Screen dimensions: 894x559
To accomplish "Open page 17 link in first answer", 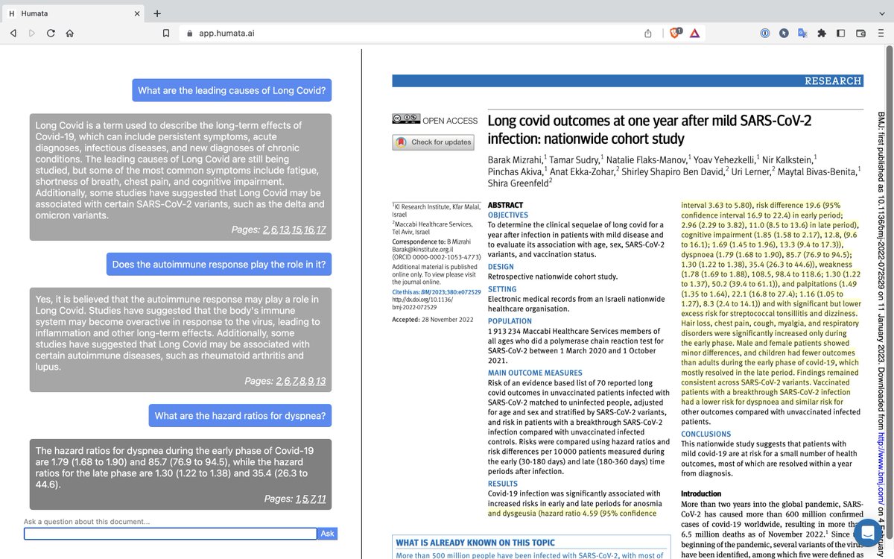I will point(320,229).
